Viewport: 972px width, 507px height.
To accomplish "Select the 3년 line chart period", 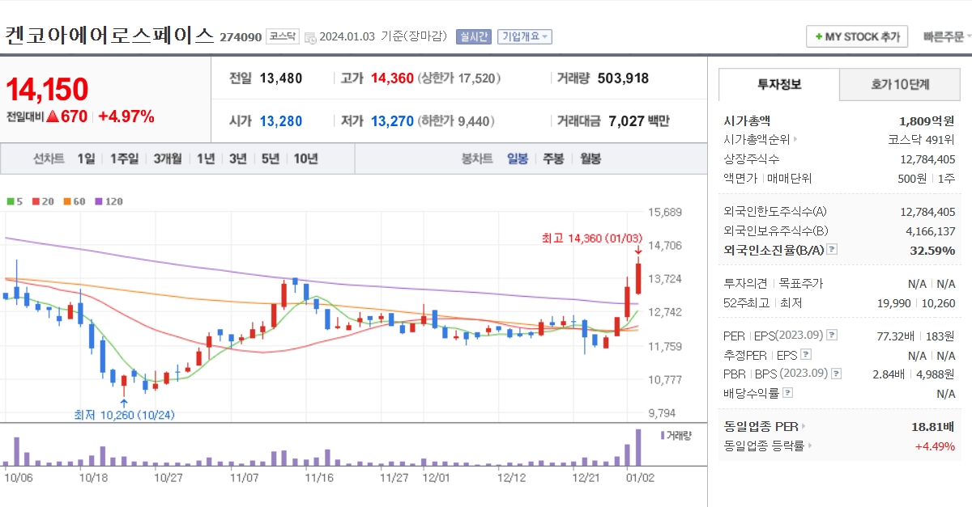I will pos(237,158).
